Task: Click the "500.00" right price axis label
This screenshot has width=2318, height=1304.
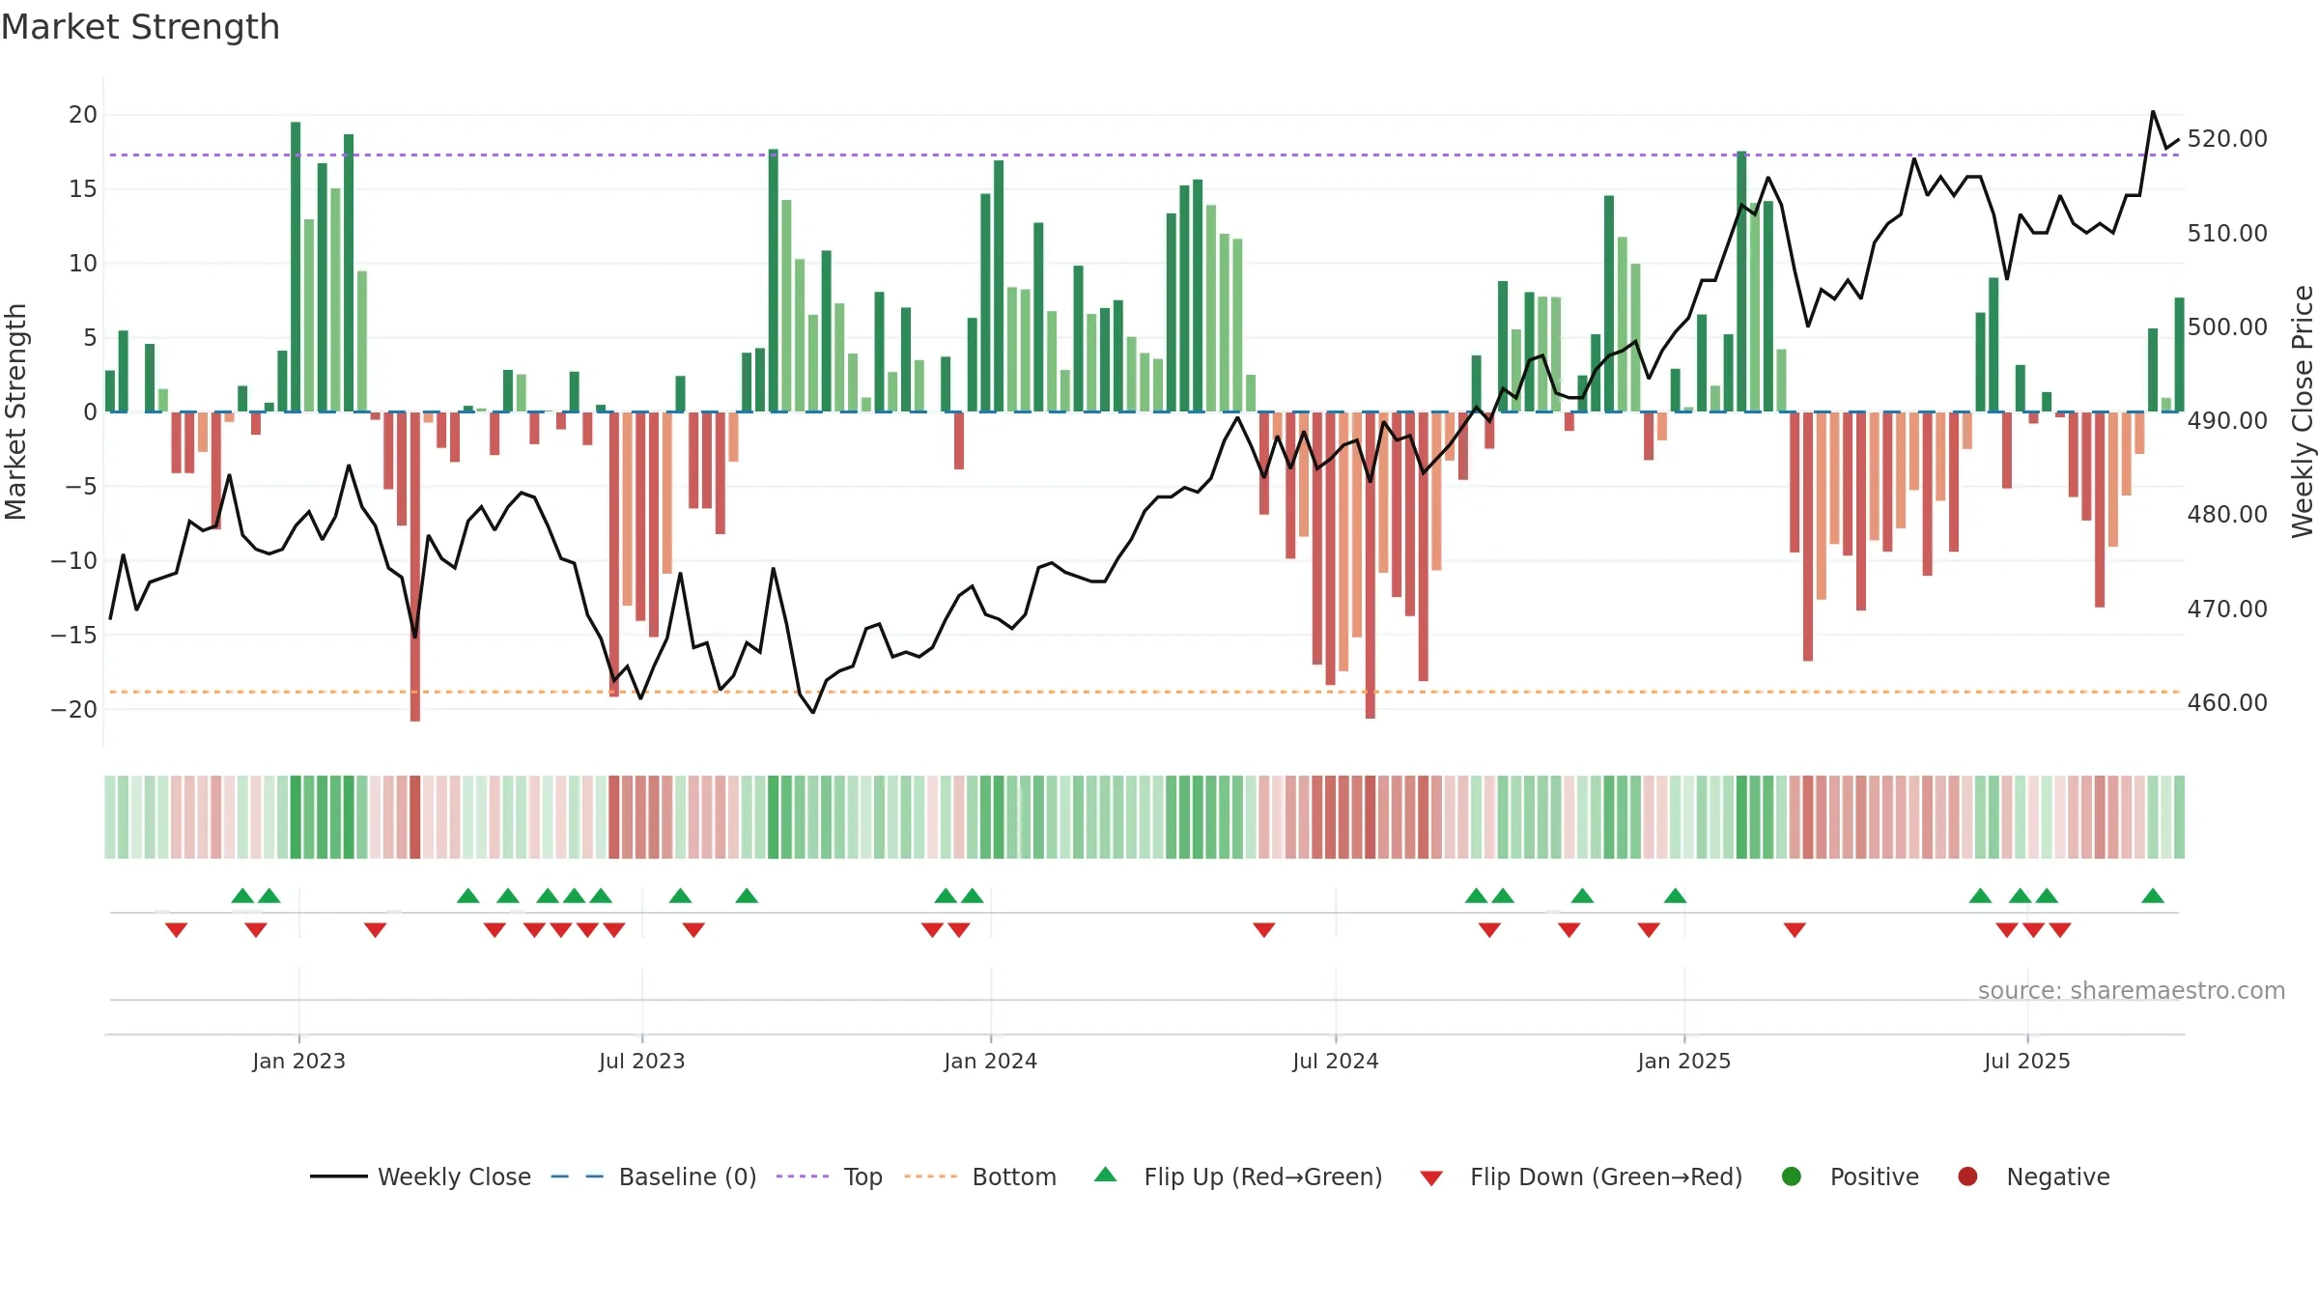Action: (2227, 326)
